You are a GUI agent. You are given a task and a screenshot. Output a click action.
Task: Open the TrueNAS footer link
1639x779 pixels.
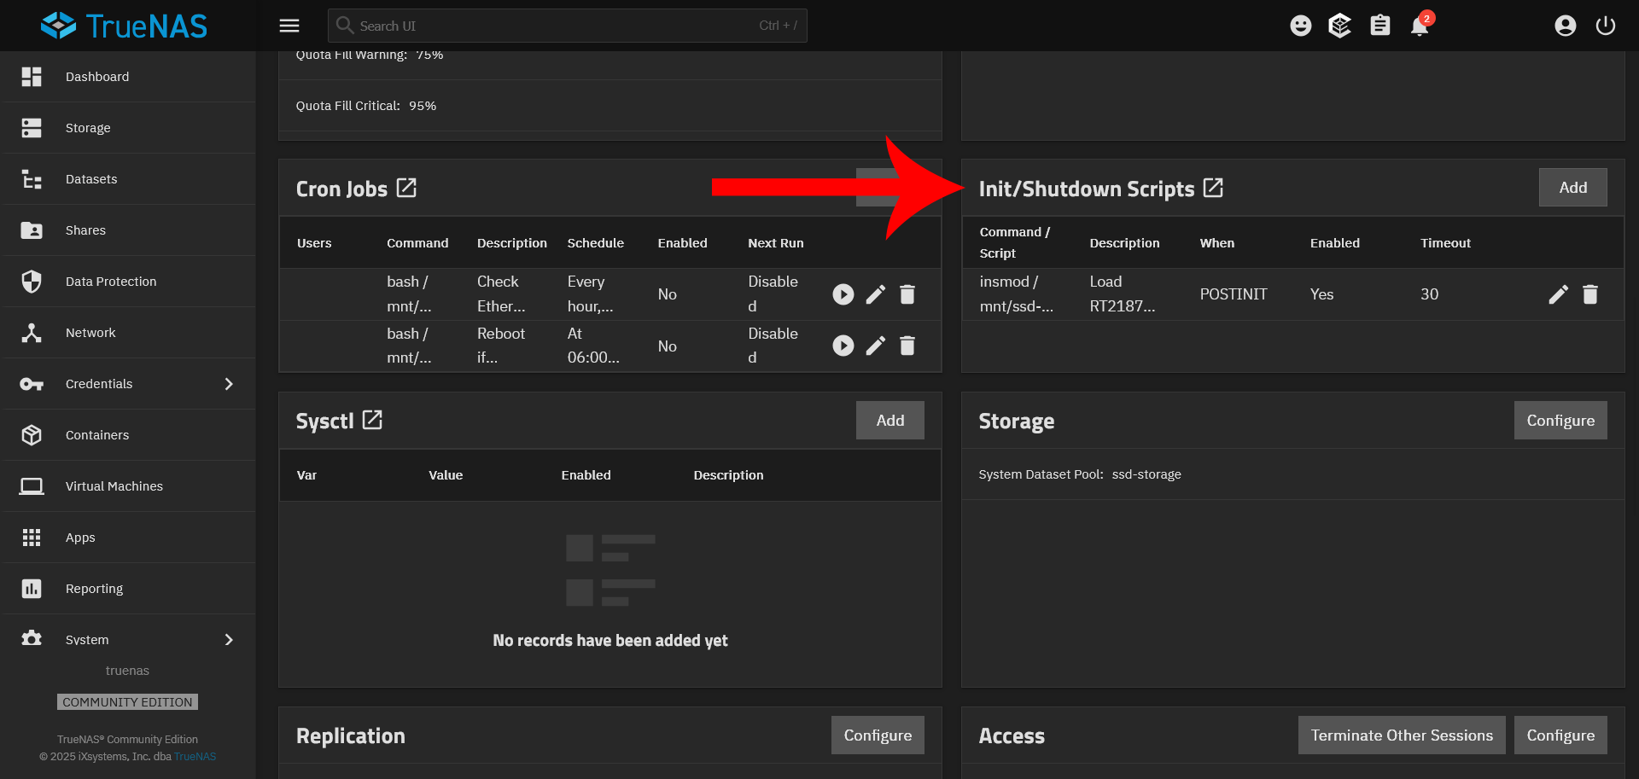coord(195,757)
